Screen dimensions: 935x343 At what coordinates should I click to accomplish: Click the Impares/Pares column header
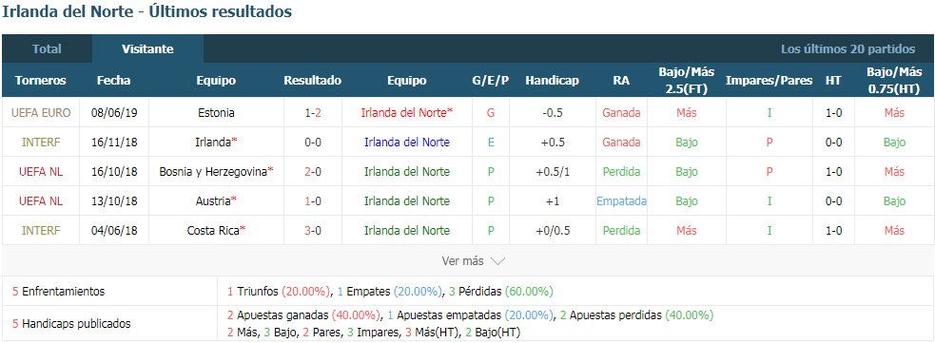click(x=769, y=81)
